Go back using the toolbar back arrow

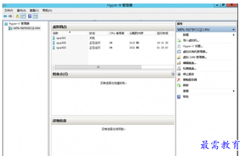point(5,16)
